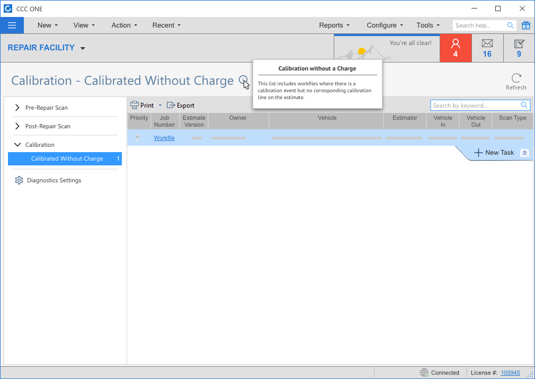Sort by the Priority column header
535x379 pixels.
[x=139, y=121]
